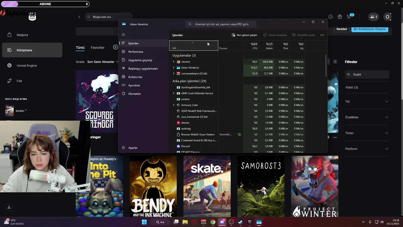Open the Performans page in Task Manager
Viewport: 403px width, 227px height.
coord(144,52)
